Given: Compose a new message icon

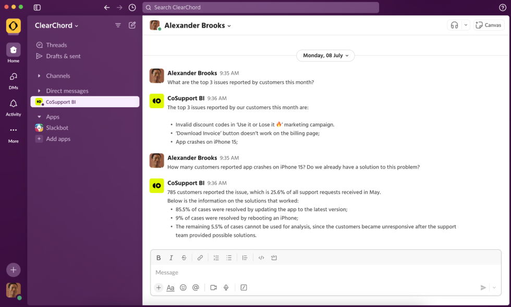Looking at the screenshot, I should [x=132, y=25].
